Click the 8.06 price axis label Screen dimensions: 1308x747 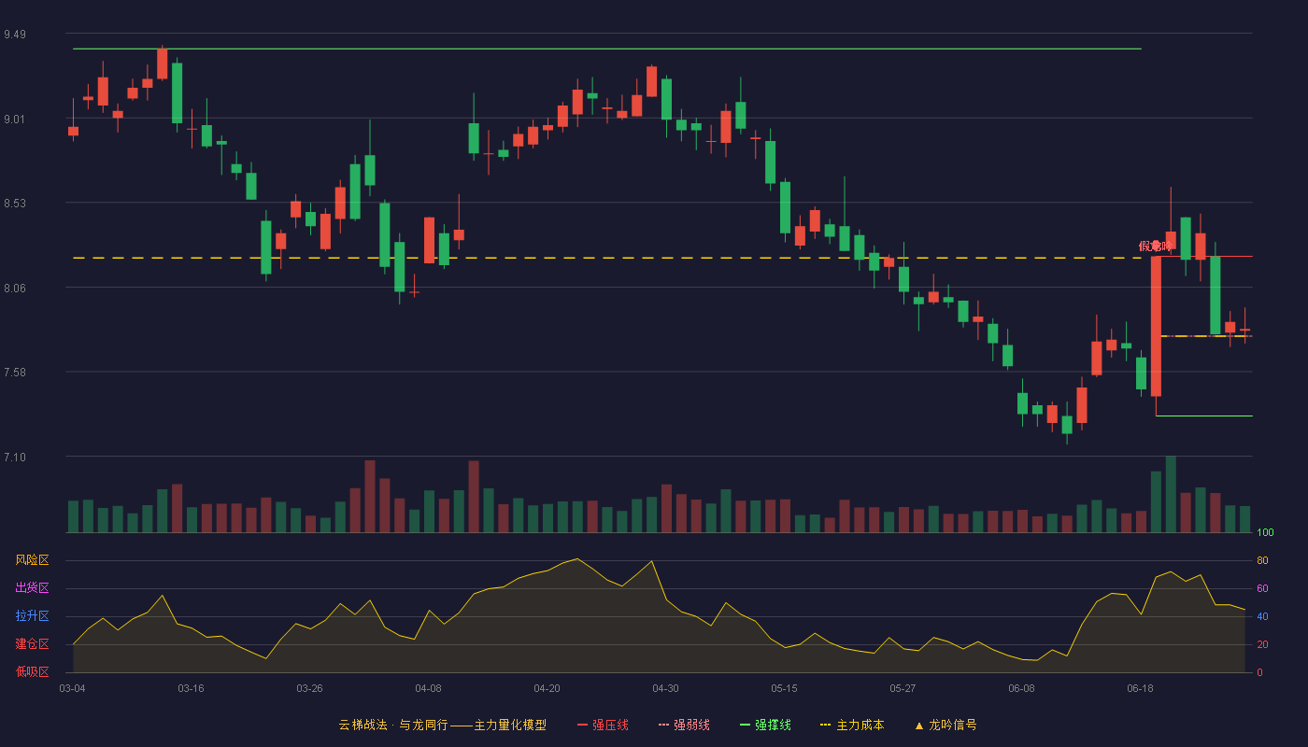(14, 289)
